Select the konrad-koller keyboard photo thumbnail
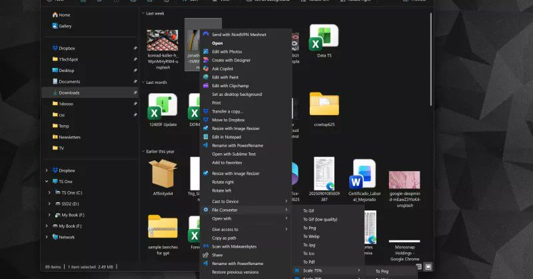The width and height of the screenshot is (533, 279). pos(163,40)
